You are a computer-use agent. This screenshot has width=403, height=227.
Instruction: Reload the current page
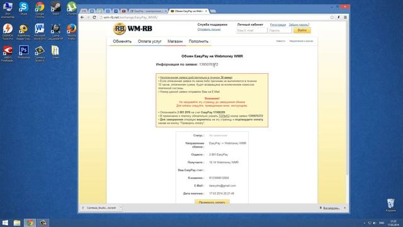(94, 17)
